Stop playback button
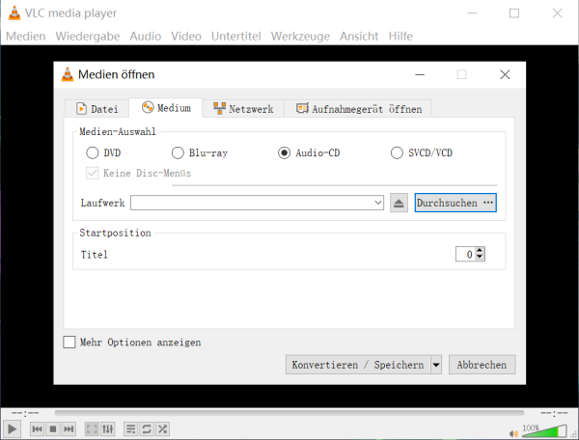The image size is (579, 440). tap(53, 429)
